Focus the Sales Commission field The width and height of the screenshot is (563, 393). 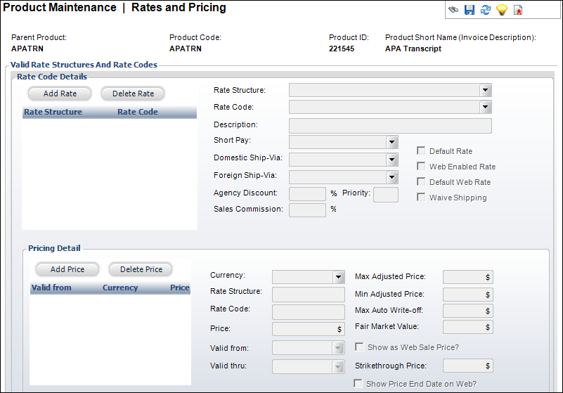(x=307, y=210)
